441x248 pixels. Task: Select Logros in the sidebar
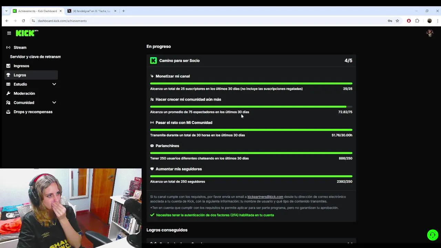[x=31, y=75]
